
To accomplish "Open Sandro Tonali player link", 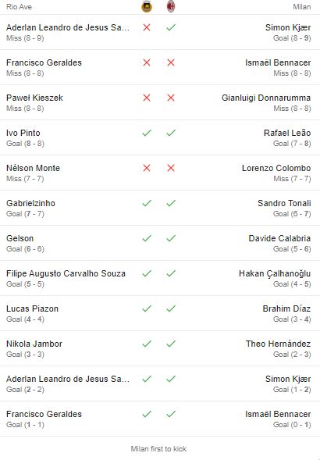I will [284, 203].
